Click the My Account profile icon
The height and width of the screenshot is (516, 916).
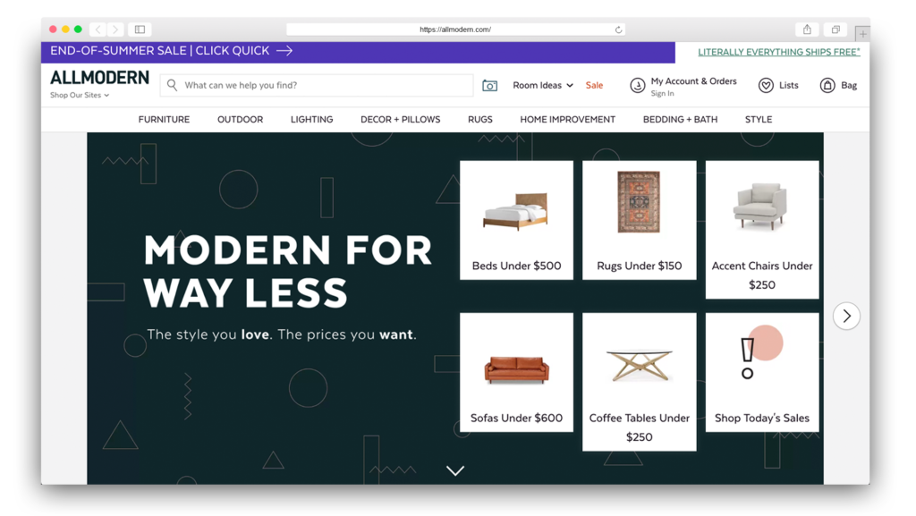point(637,85)
